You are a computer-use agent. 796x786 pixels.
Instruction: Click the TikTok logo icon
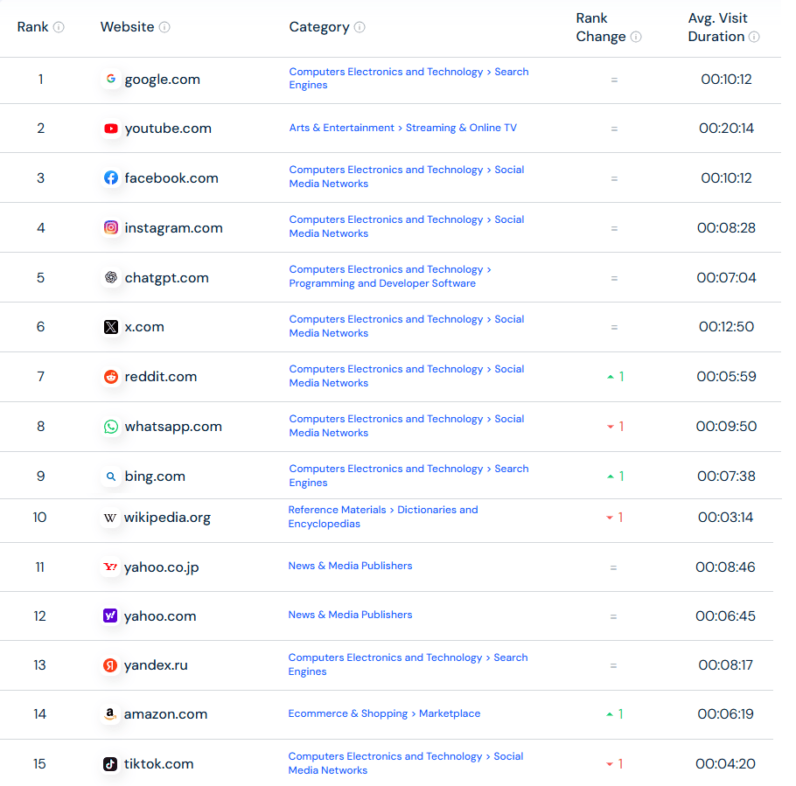(x=109, y=763)
